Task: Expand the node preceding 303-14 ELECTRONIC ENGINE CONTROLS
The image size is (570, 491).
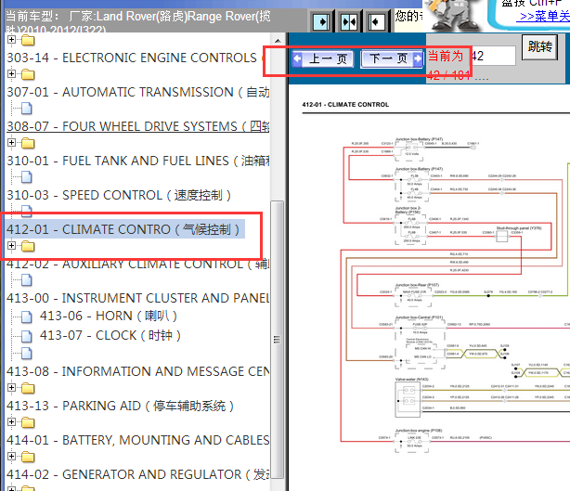Action: (x=12, y=39)
